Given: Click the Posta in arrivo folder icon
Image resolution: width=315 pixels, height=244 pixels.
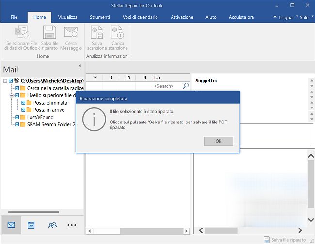Looking at the screenshot, I should pyautogui.click(x=29, y=110).
